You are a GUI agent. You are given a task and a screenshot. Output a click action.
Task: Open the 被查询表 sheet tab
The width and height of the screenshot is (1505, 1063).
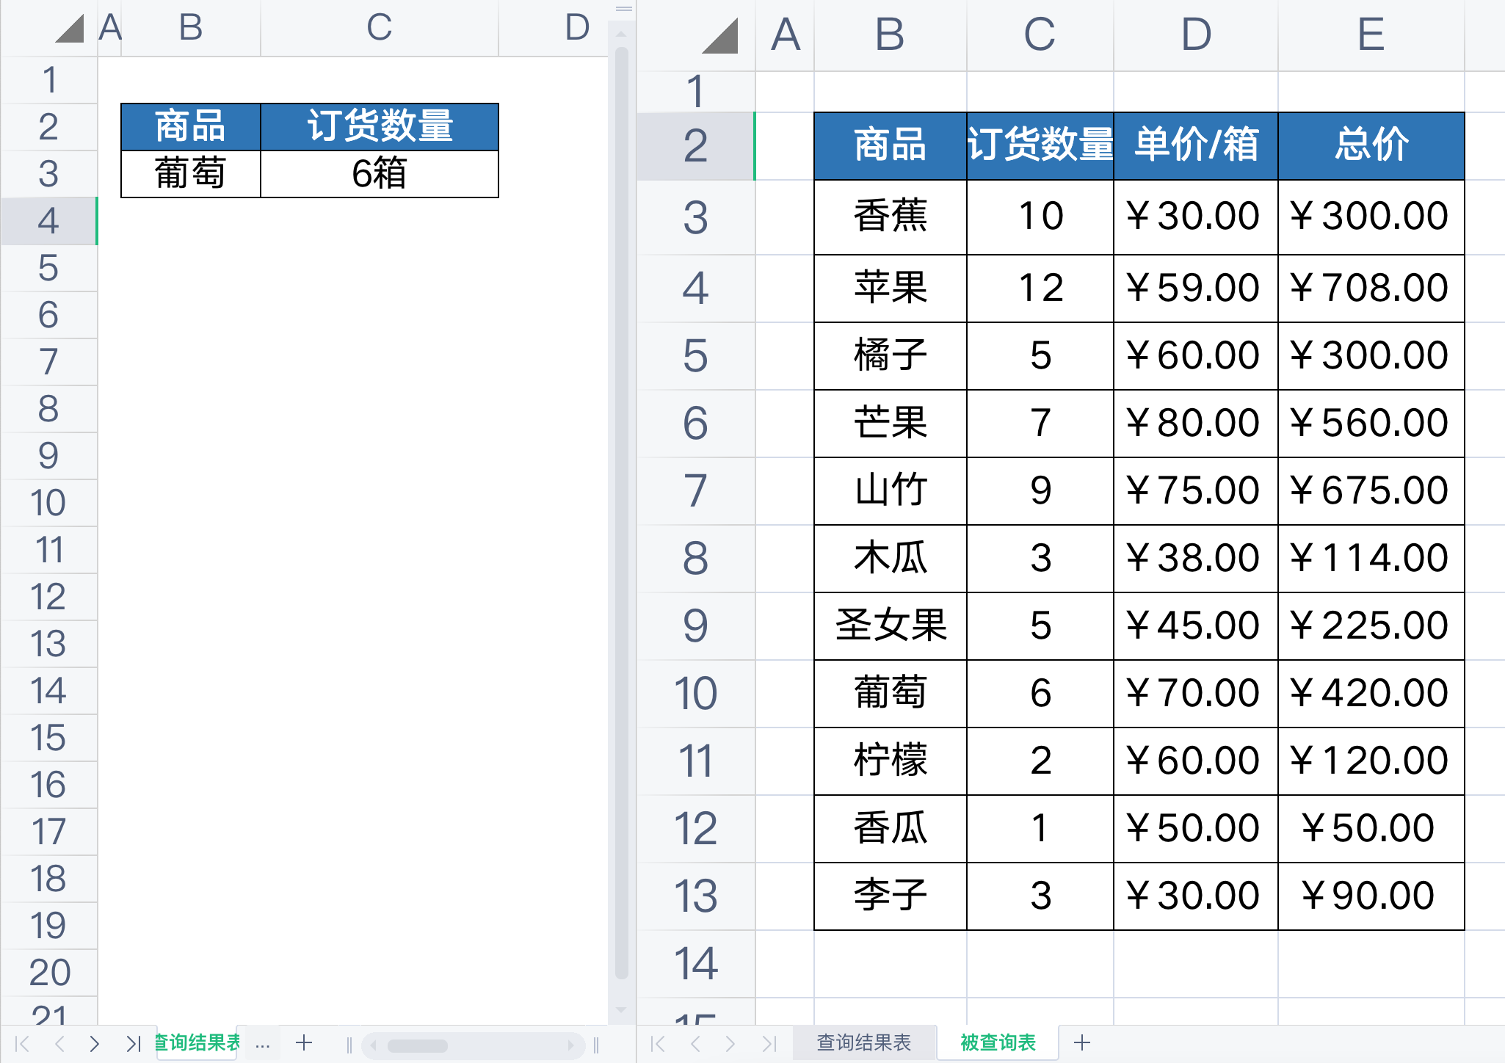1000,1042
